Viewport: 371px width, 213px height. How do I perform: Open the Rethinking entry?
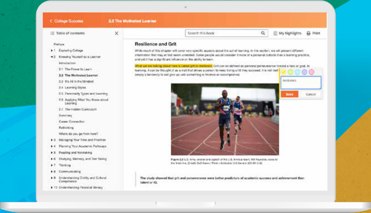point(66,127)
